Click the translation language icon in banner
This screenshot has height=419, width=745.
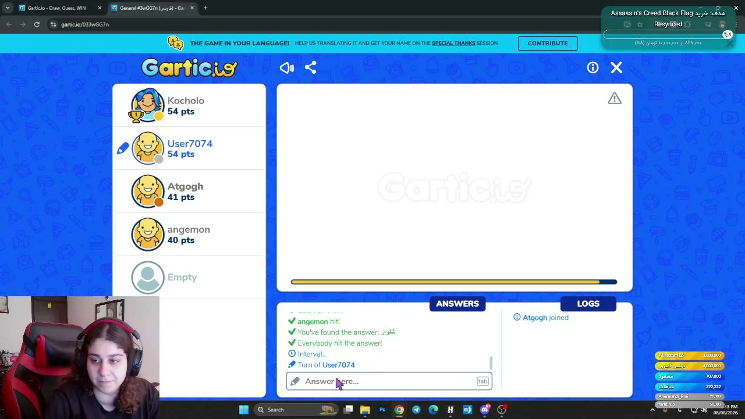(x=175, y=43)
